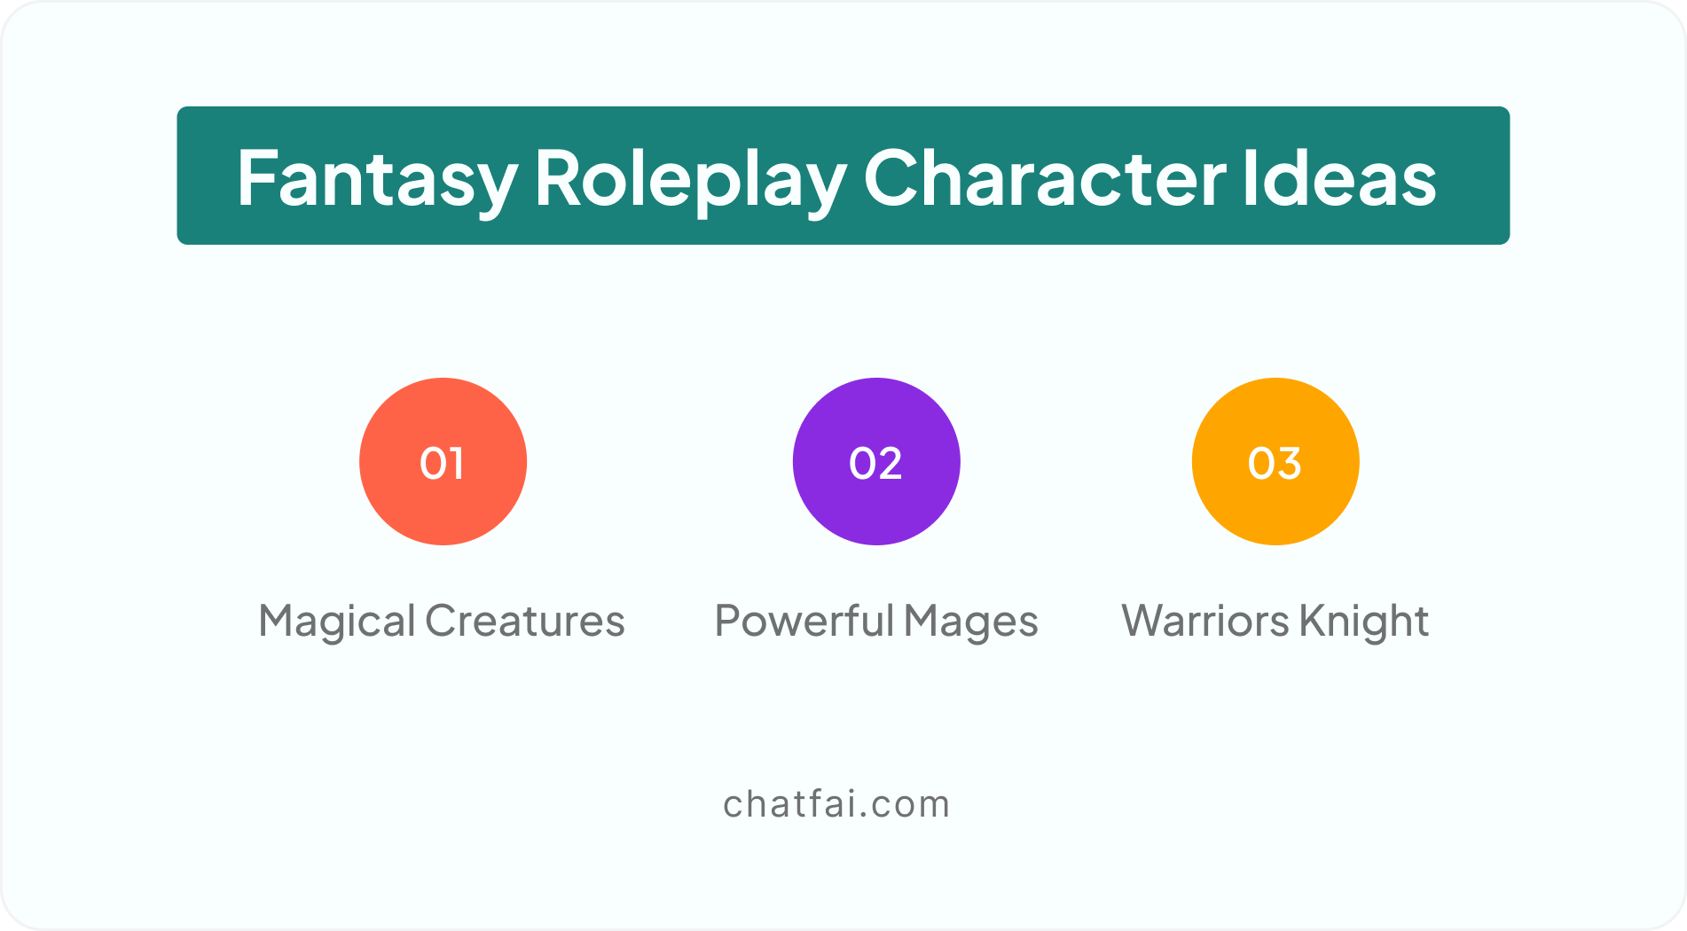The image size is (1687, 931).
Task: Click the word Powerful under circle 02
Action: click(804, 622)
